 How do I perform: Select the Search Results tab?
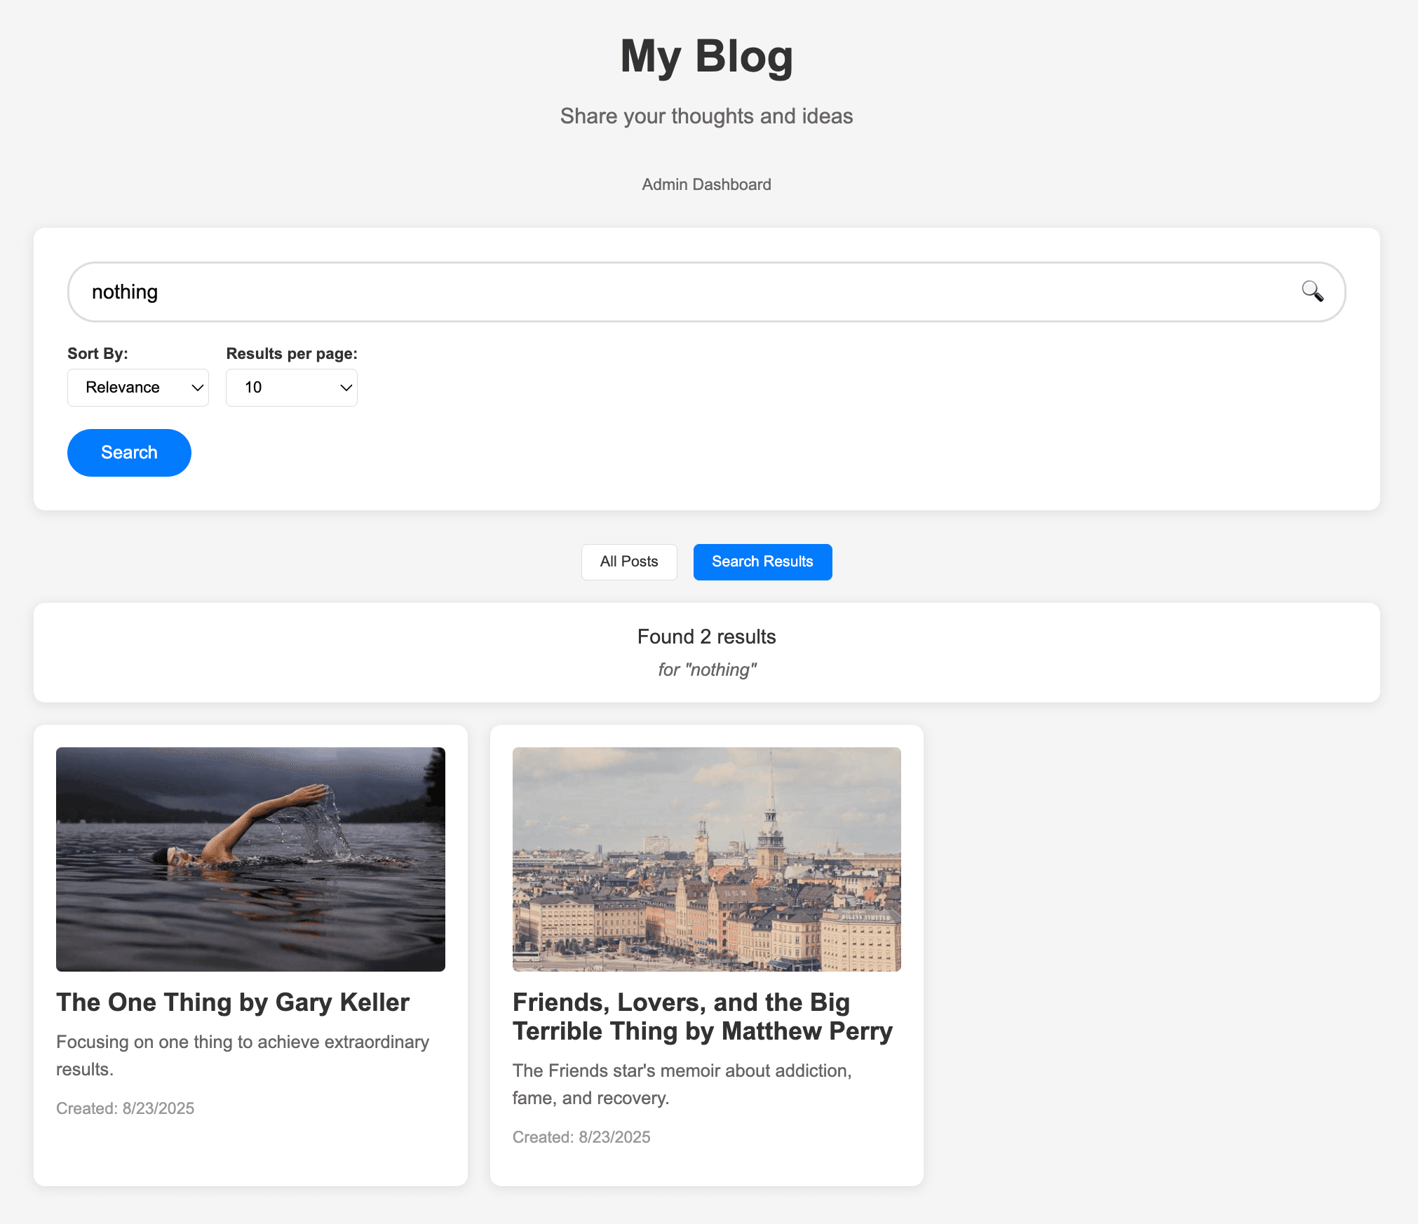pos(762,562)
